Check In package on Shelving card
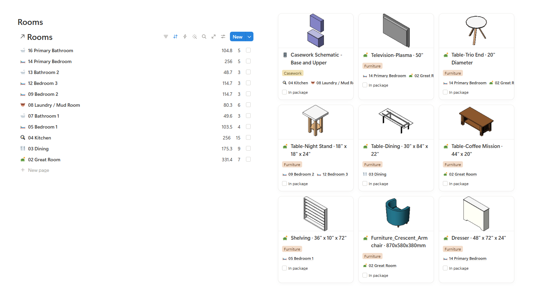Image resolution: width=544 pixels, height=298 pixels. click(284, 268)
